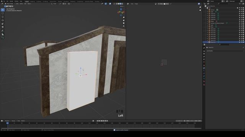Open the Material properties tab

click(204, 81)
